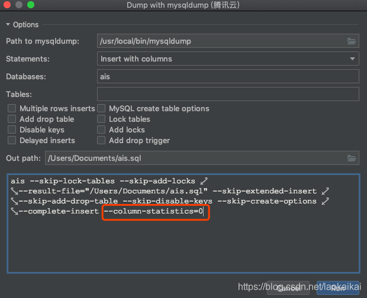Enable Add drop trigger checkbox
The width and height of the screenshot is (367, 298).
pos(101,141)
